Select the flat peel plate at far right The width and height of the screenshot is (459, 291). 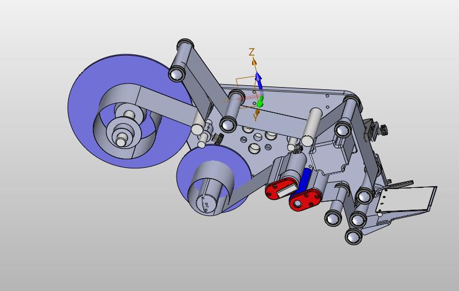(407, 199)
